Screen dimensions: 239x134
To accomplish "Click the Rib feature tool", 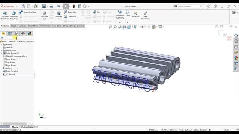I will [x=96, y=12].
